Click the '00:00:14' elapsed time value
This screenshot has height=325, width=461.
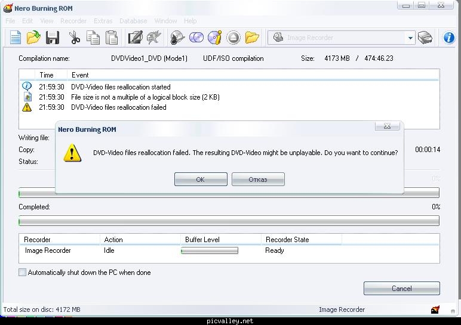point(428,150)
